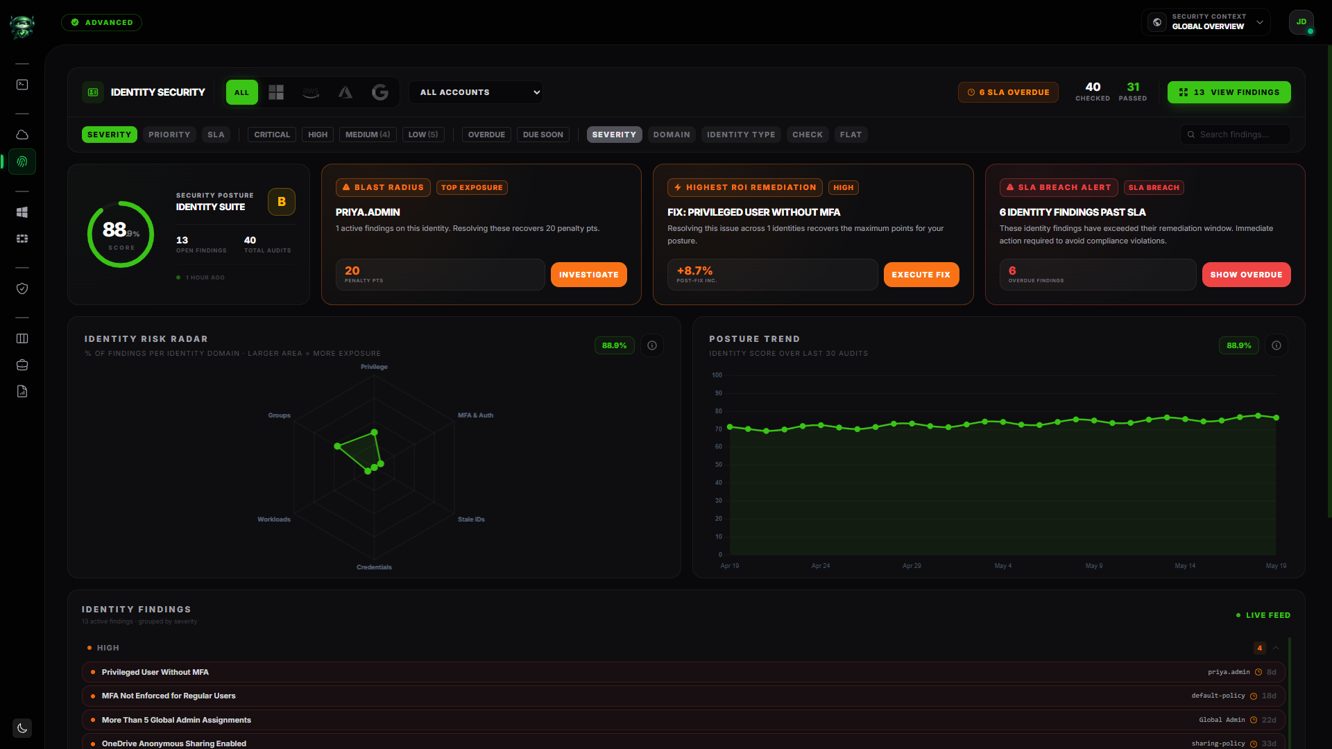Image resolution: width=1332 pixels, height=749 pixels.
Task: Sort by SEVERITY green tab
Action: point(109,135)
